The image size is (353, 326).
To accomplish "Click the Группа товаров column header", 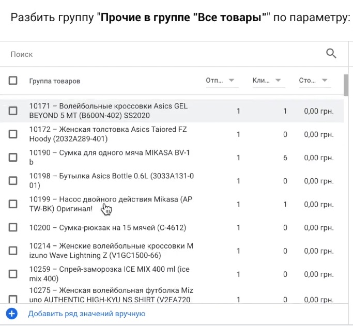I will pyautogui.click(x=55, y=81).
